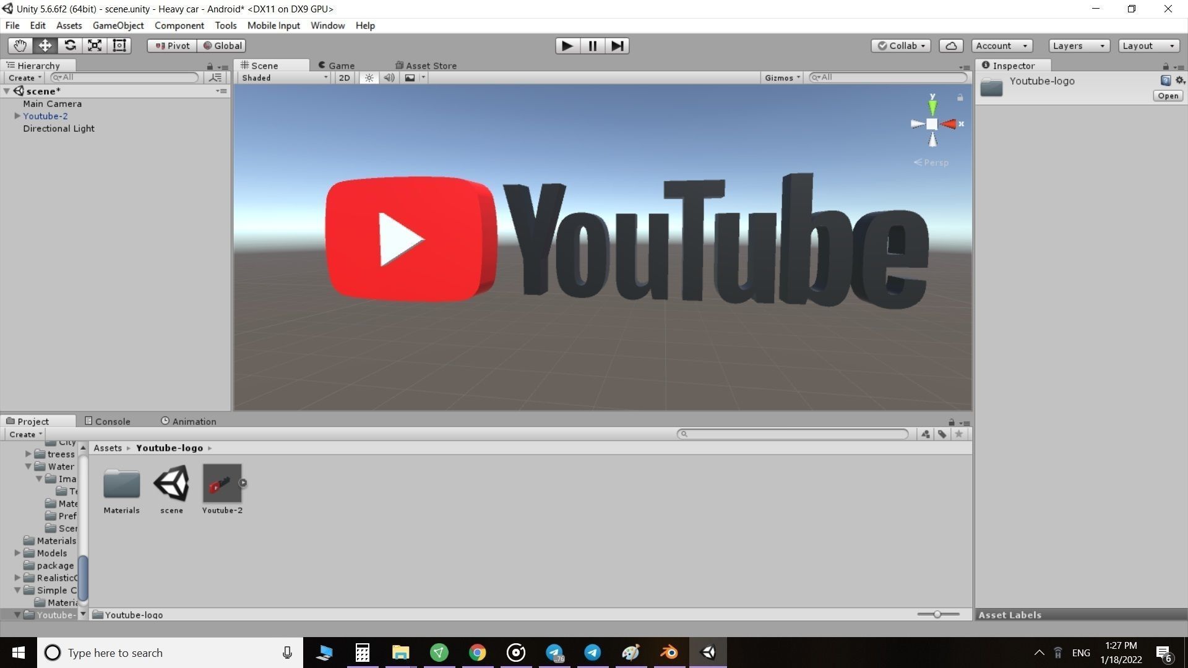Select Directional Light in Hierarchy
The width and height of the screenshot is (1188, 668).
click(x=59, y=129)
